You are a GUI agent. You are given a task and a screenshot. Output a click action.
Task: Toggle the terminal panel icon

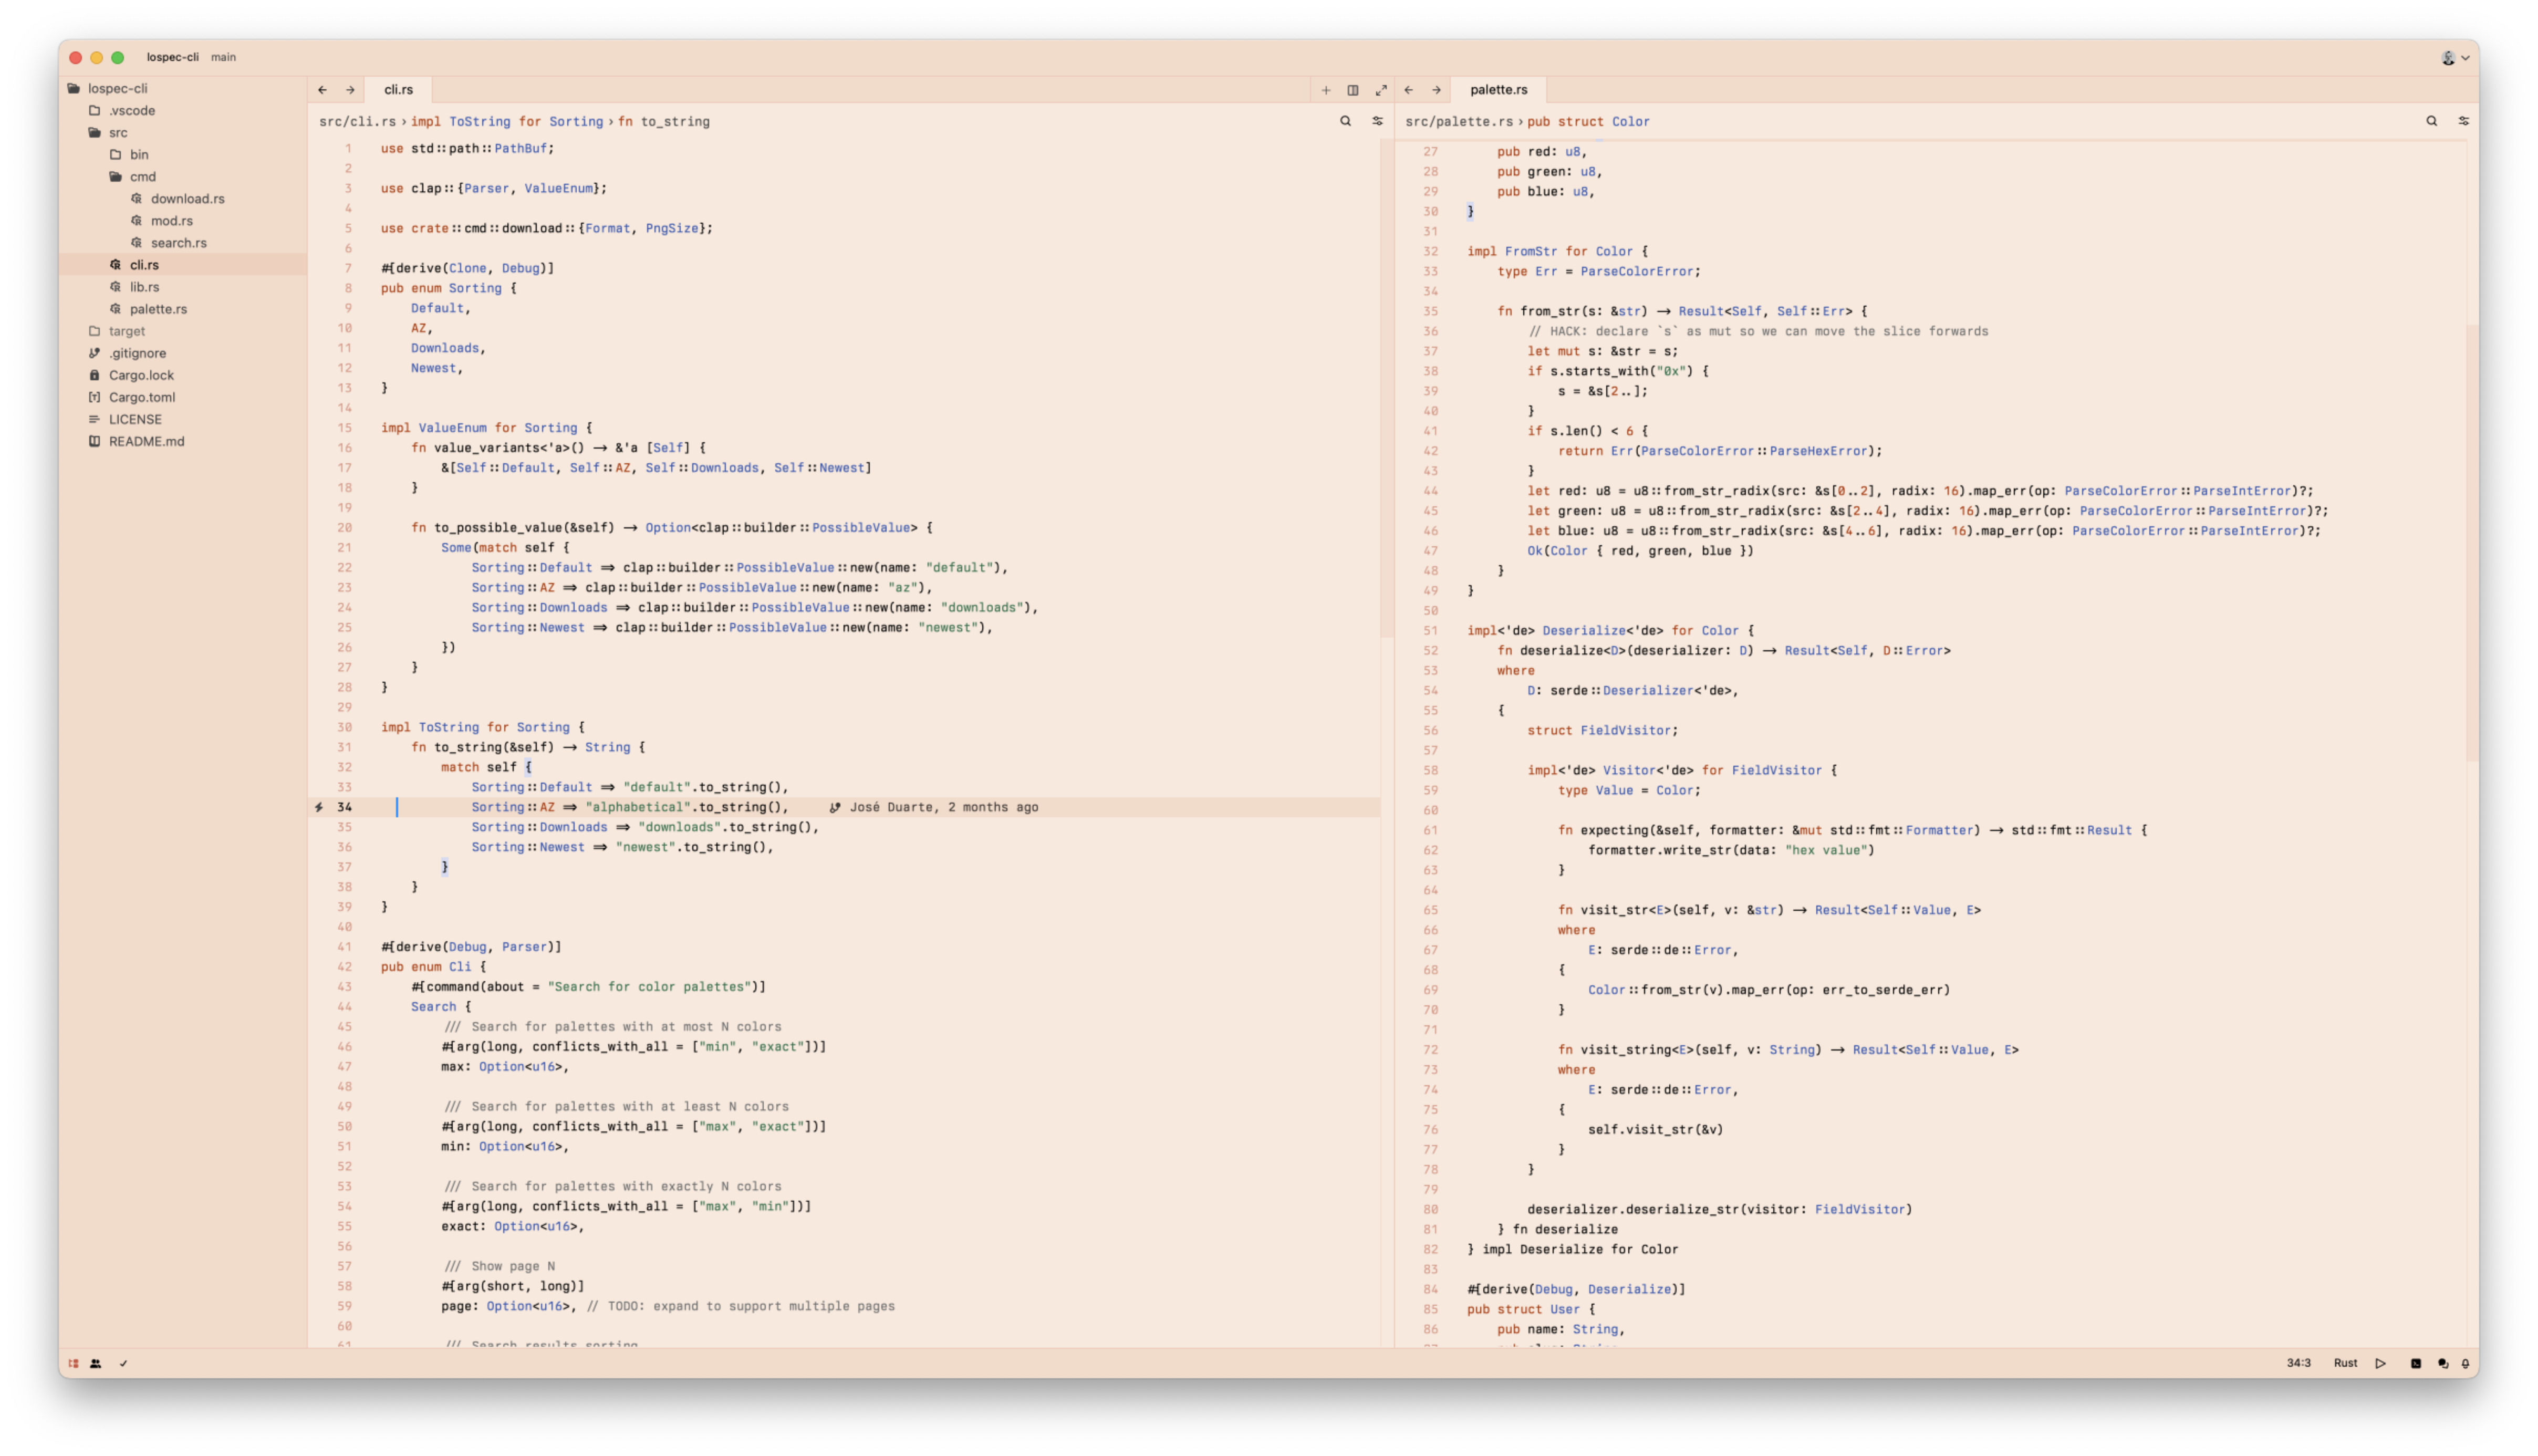tap(2415, 1363)
